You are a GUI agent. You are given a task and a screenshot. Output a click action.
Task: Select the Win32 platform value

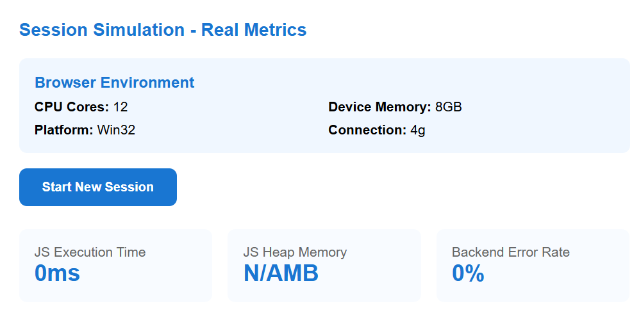(x=116, y=130)
